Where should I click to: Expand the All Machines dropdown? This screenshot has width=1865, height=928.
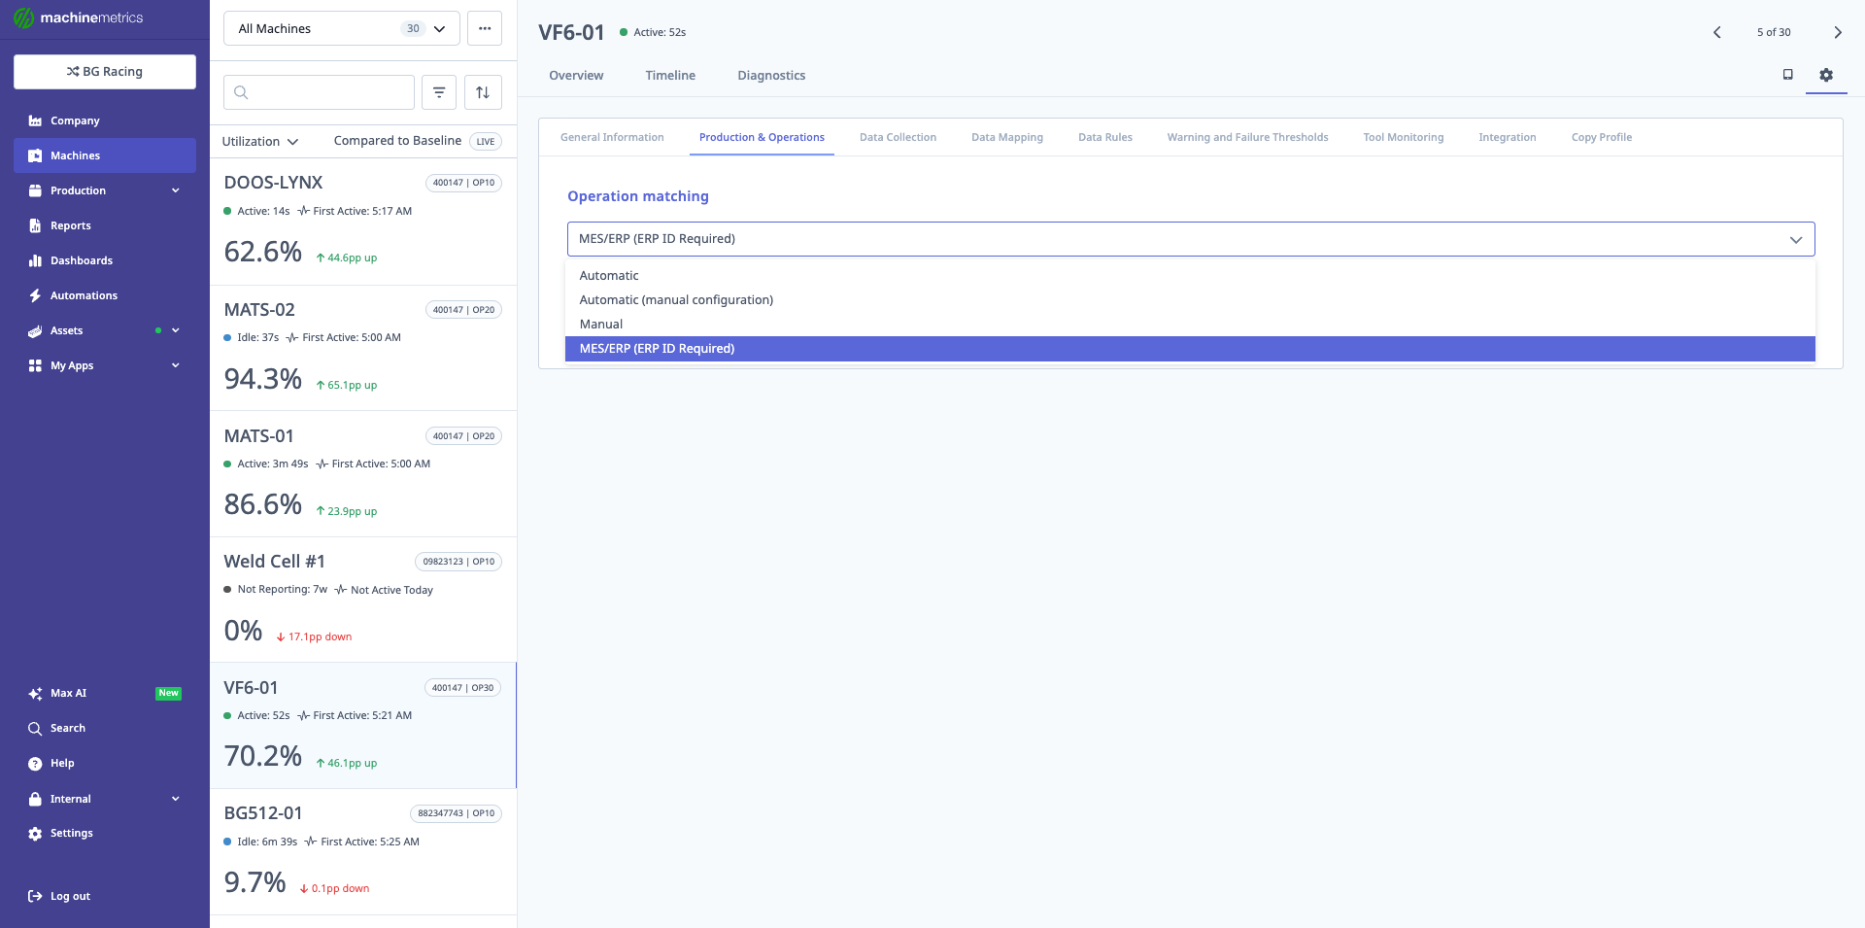pos(341,28)
